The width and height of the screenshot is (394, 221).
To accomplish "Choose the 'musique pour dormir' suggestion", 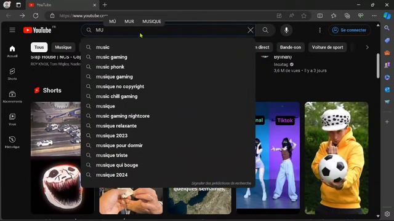I will coord(168,145).
